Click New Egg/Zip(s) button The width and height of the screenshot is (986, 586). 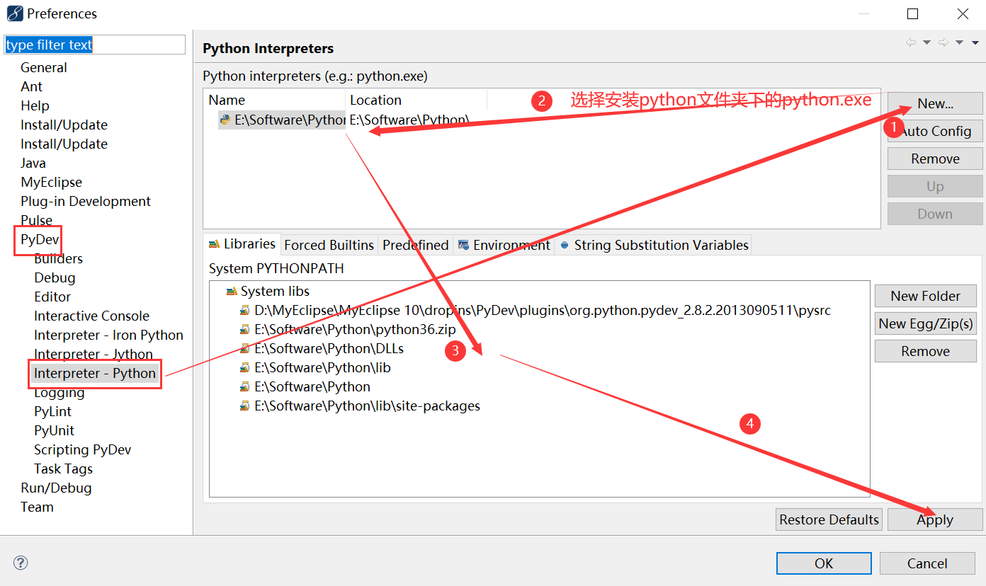[925, 323]
